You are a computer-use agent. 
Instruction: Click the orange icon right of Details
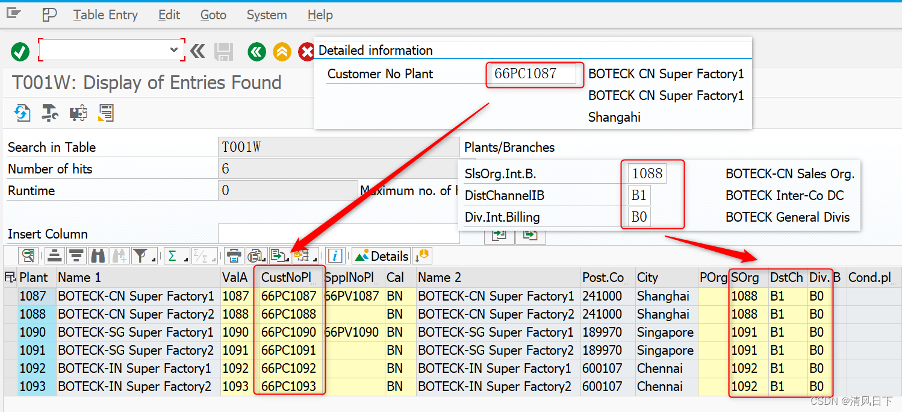click(x=423, y=255)
